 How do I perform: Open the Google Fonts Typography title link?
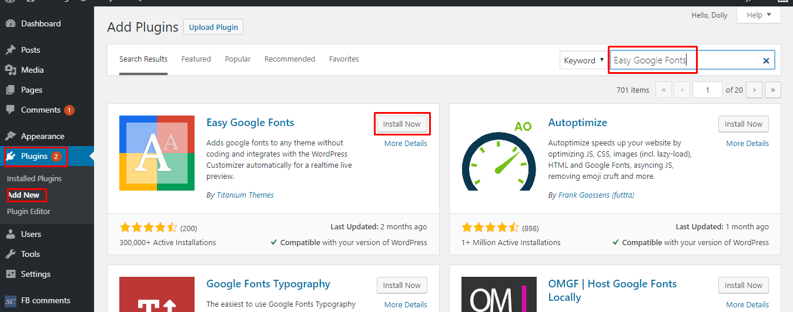[x=268, y=284]
